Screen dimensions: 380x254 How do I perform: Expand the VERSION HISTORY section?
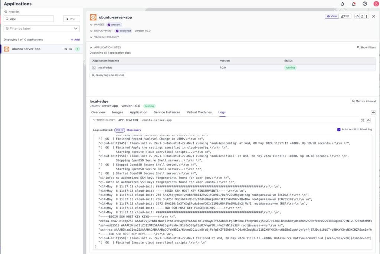click(91, 37)
